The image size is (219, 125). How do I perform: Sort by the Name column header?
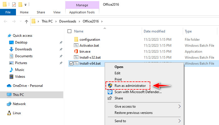point(79,31)
